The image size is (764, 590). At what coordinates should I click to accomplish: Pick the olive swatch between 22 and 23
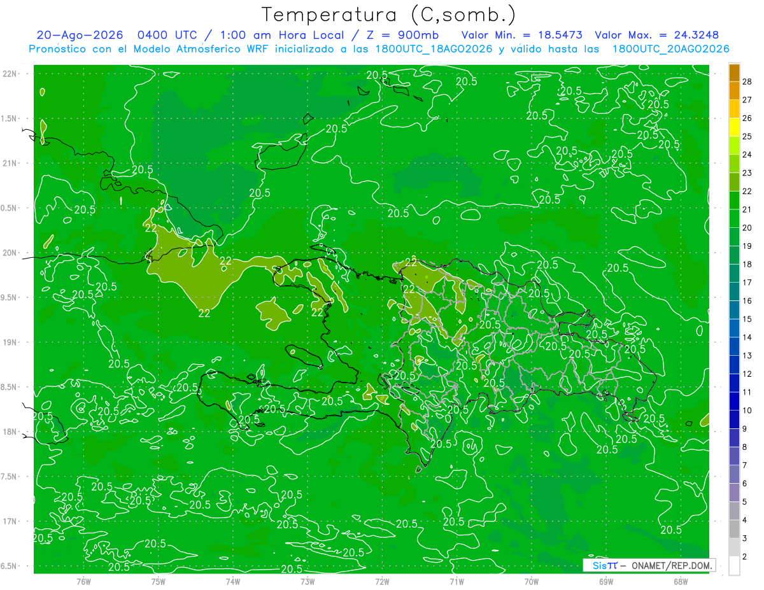coord(734,182)
